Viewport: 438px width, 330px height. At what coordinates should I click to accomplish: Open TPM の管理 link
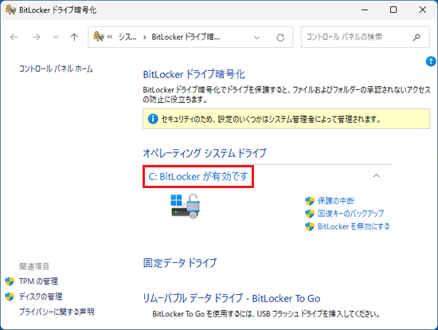38,281
